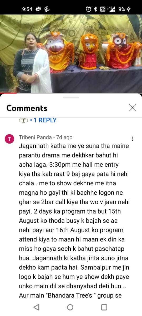This screenshot has height=316, width=142.
Task: Tap the Android back navigation button
Action: click(x=37, y=307)
